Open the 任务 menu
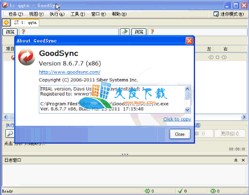 tap(16, 14)
